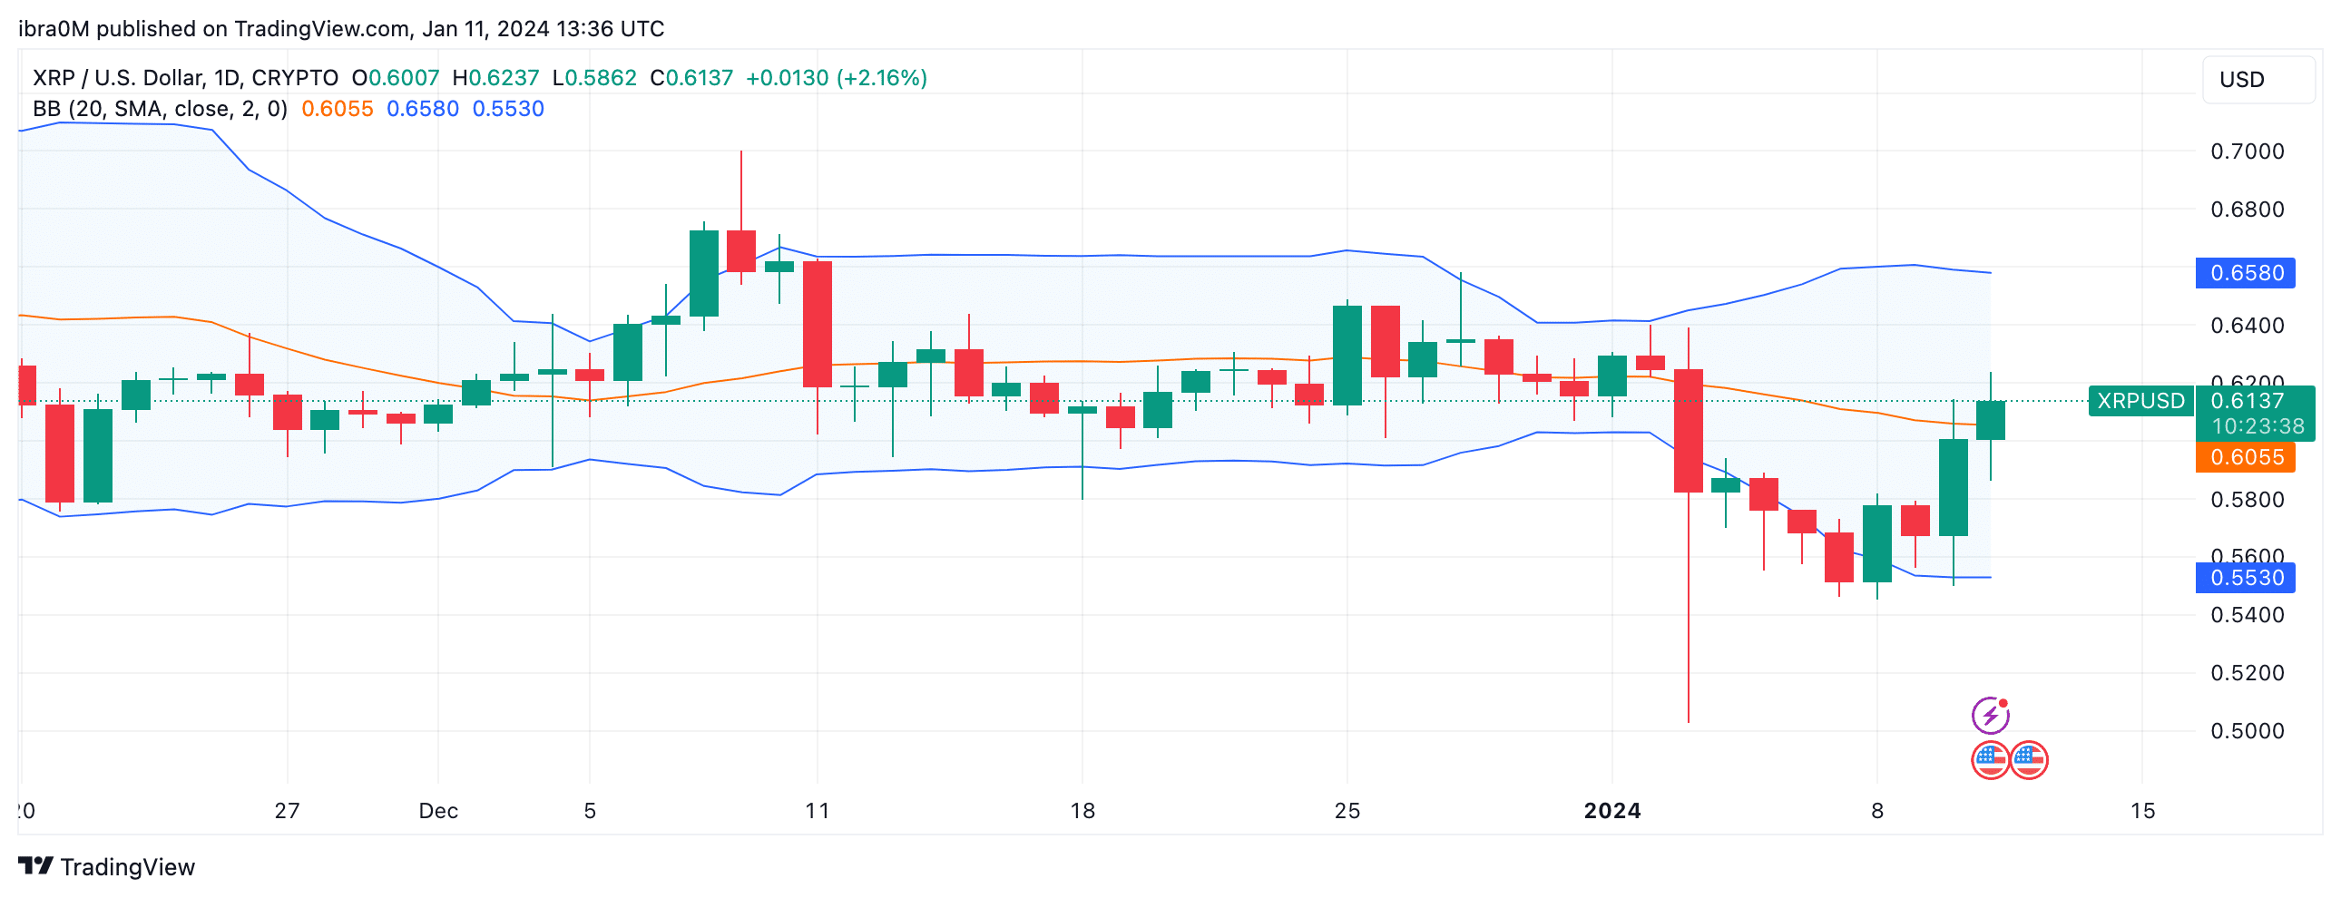The height and width of the screenshot is (898, 2341).
Task: Click the close value C0.6137 in legend
Action: (691, 78)
